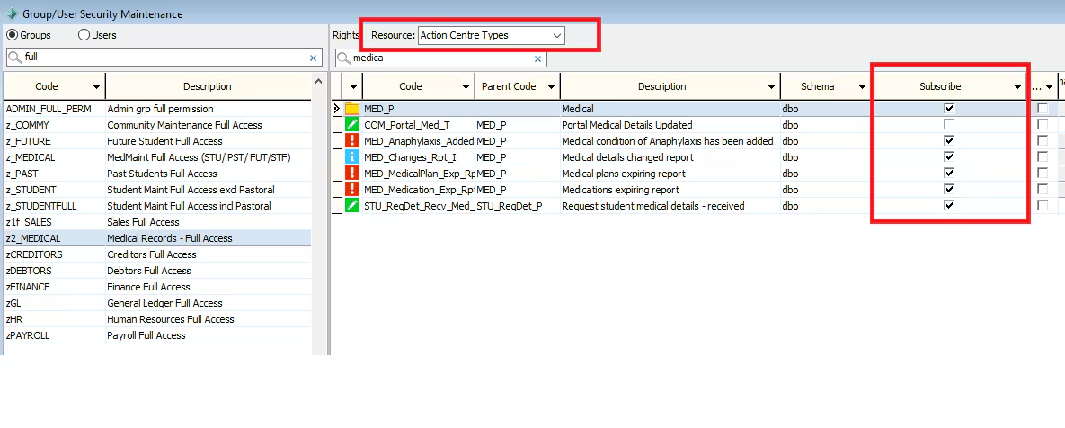Uncheck Subscribe for Request student medical details received
1065x428 pixels.
click(x=950, y=205)
